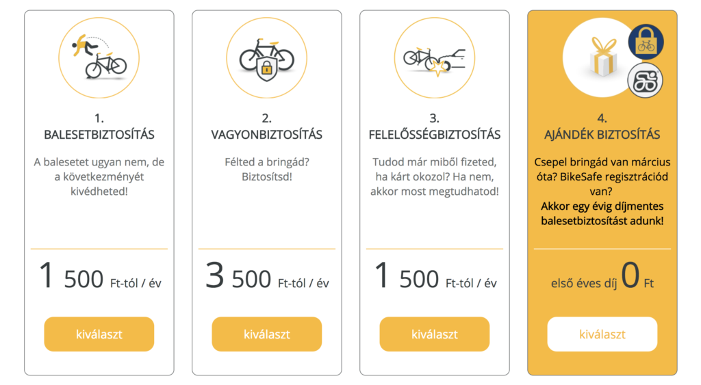Click the bicycle with padlock shield icon
The height and width of the screenshot is (385, 701).
point(266,57)
